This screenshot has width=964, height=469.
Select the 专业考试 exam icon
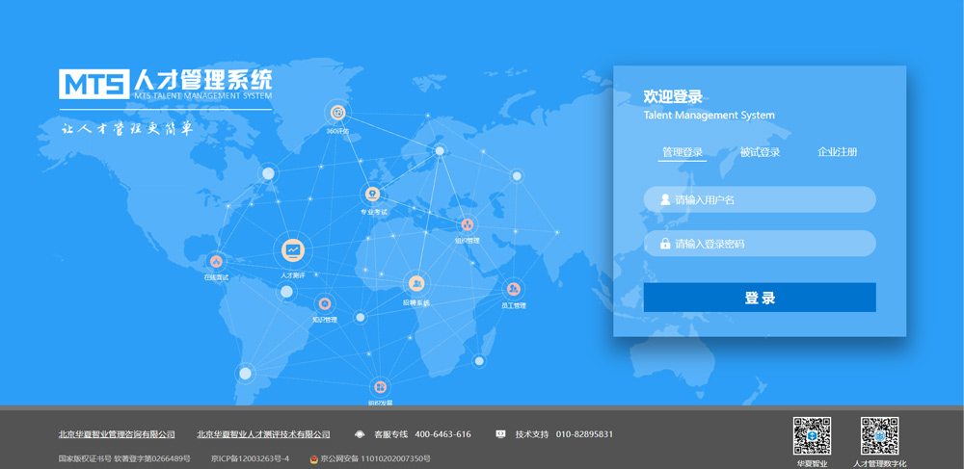coord(373,194)
